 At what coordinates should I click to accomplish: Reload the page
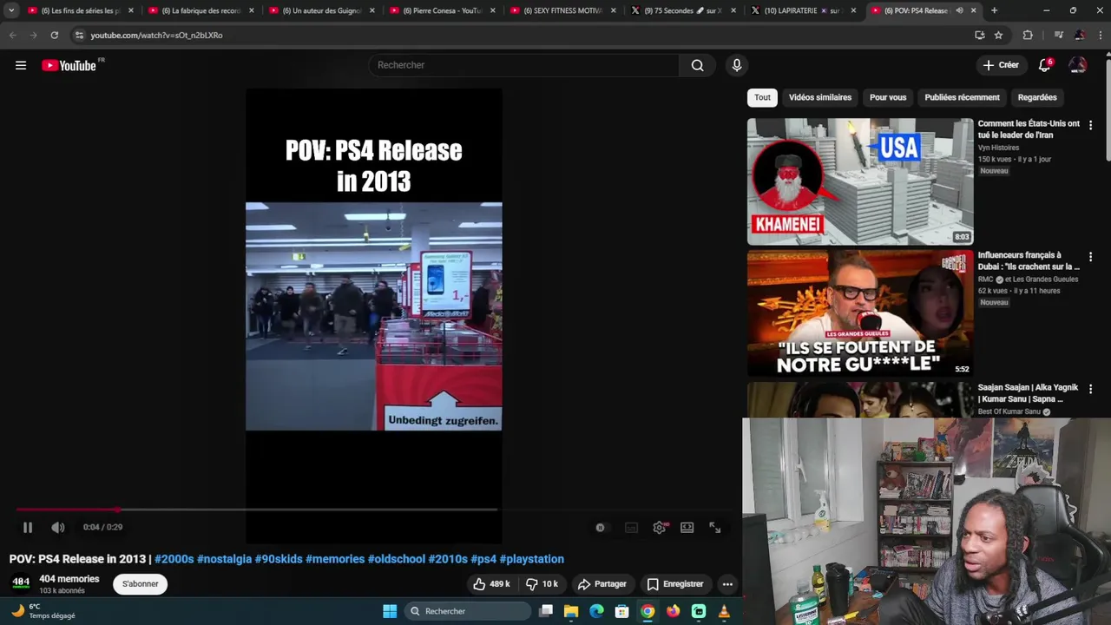click(54, 35)
